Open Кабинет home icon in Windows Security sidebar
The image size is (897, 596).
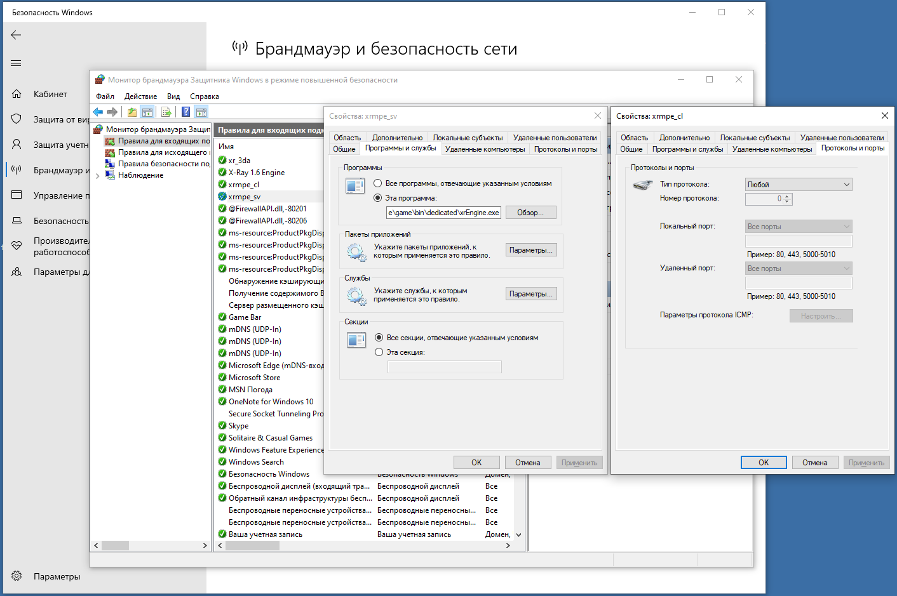coord(17,94)
